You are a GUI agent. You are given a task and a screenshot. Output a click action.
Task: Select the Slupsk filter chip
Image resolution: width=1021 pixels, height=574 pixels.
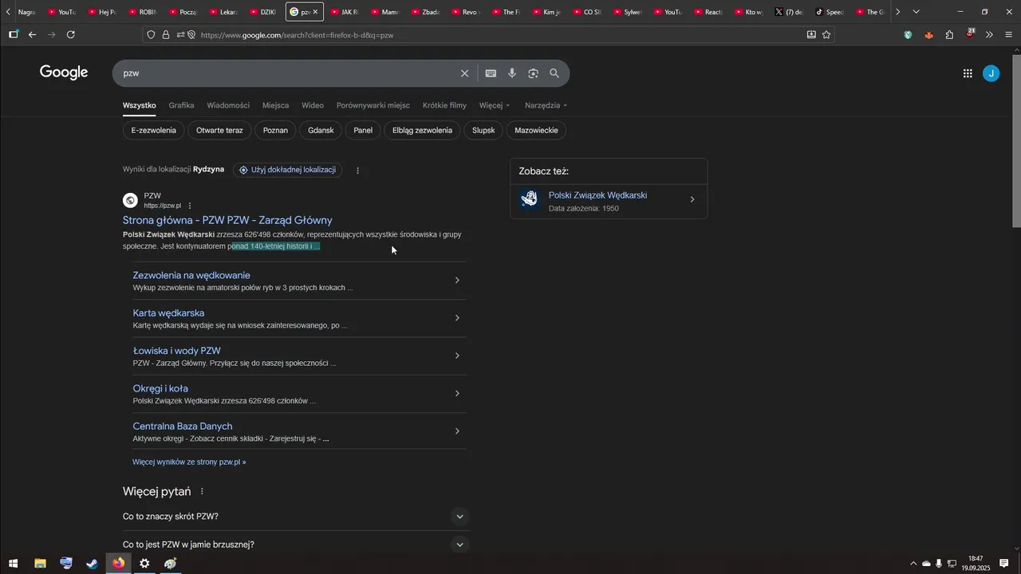point(483,131)
